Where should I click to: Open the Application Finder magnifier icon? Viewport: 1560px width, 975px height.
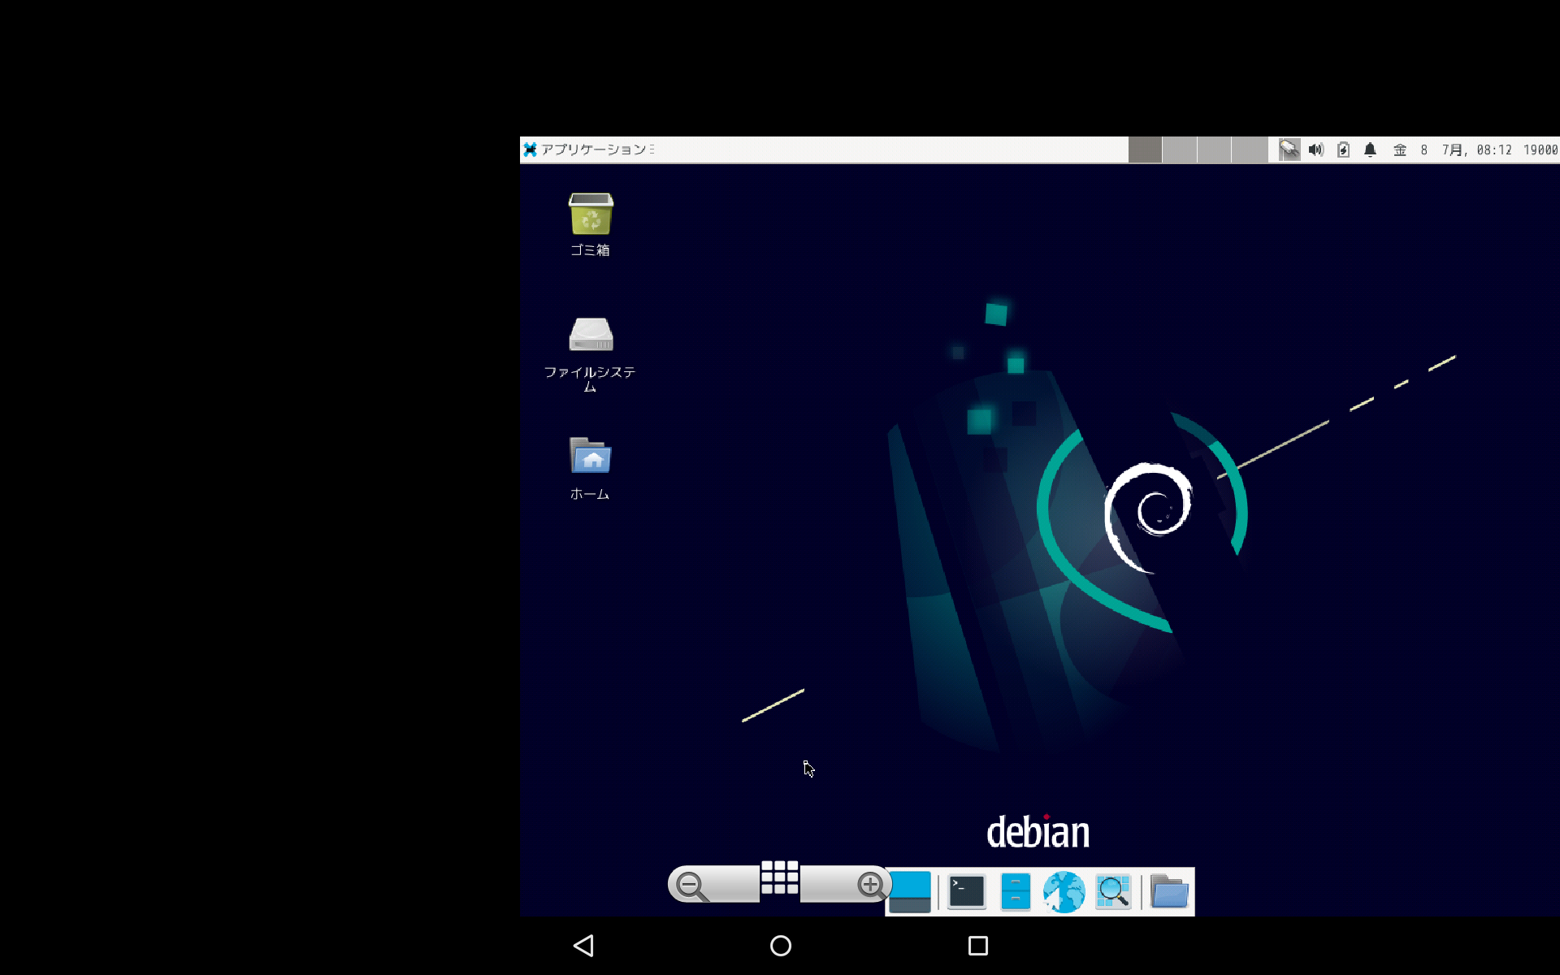pos(1113,892)
